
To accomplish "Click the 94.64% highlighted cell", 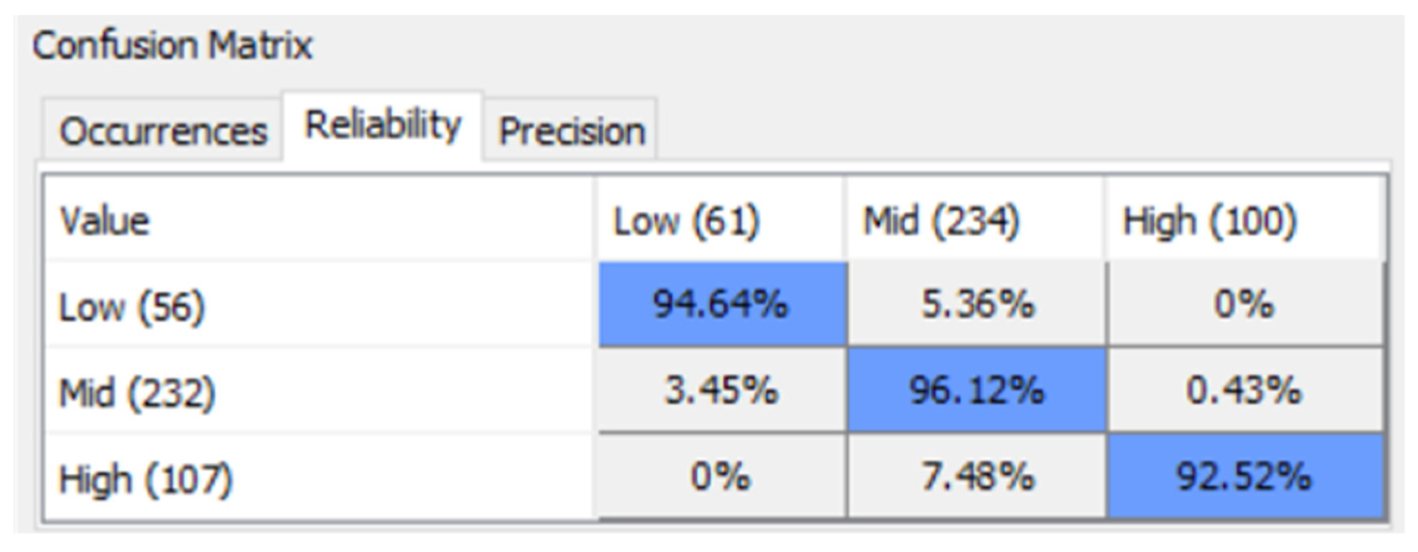I will [x=721, y=304].
